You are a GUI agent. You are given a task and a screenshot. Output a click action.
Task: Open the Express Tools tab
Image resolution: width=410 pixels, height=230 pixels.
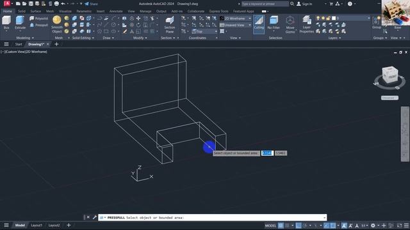click(218, 11)
